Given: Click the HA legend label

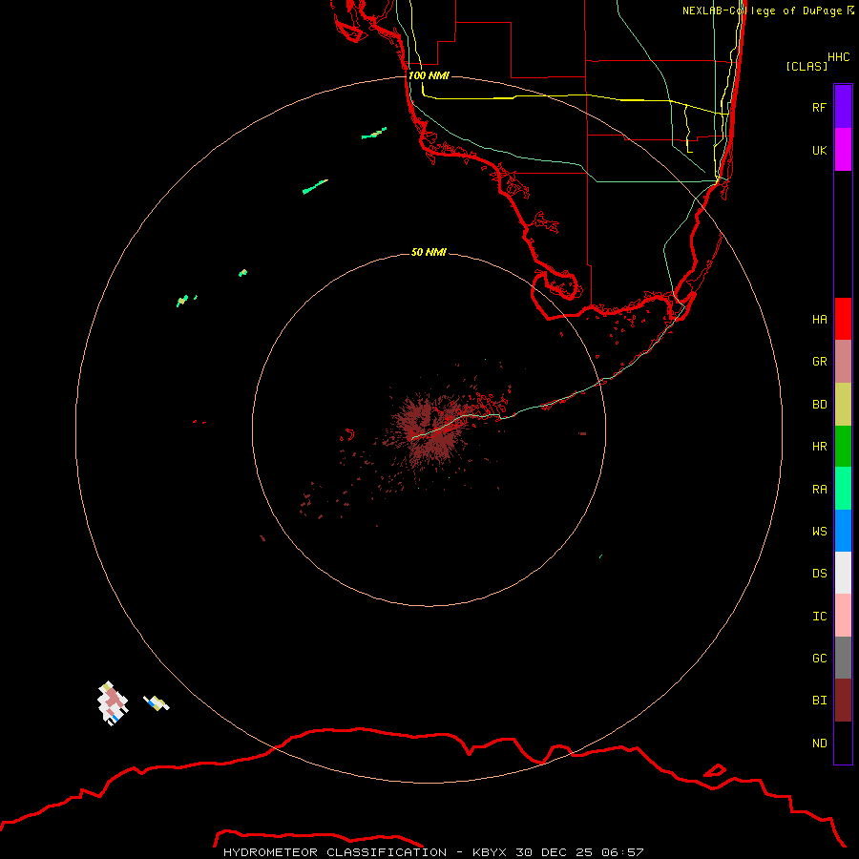Looking at the screenshot, I should click(x=819, y=320).
